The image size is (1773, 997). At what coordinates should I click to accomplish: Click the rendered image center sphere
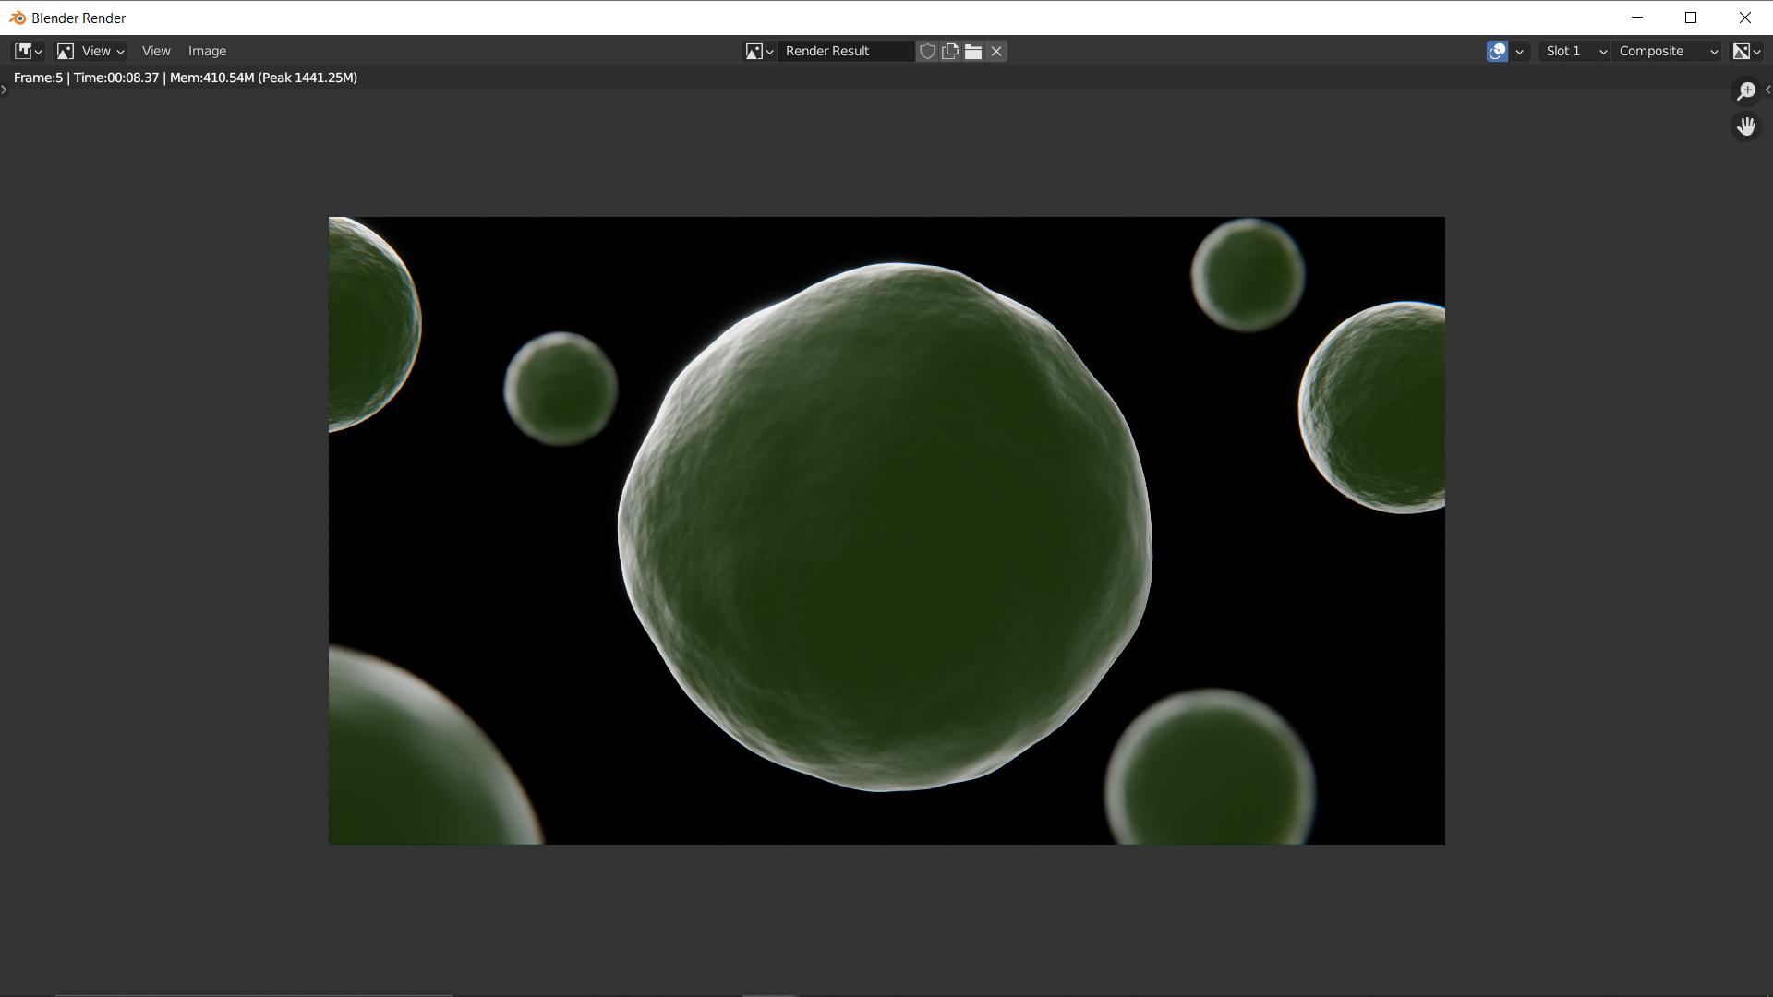coord(885,527)
